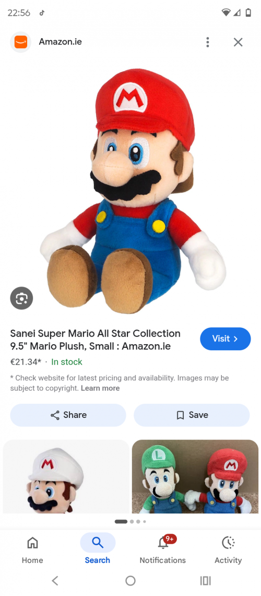Open the Notifications bell tab
The height and width of the screenshot is (596, 261).
(x=162, y=550)
